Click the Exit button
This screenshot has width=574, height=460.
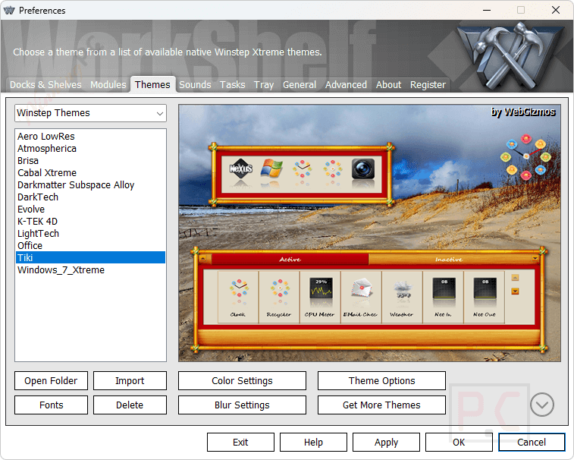click(240, 443)
